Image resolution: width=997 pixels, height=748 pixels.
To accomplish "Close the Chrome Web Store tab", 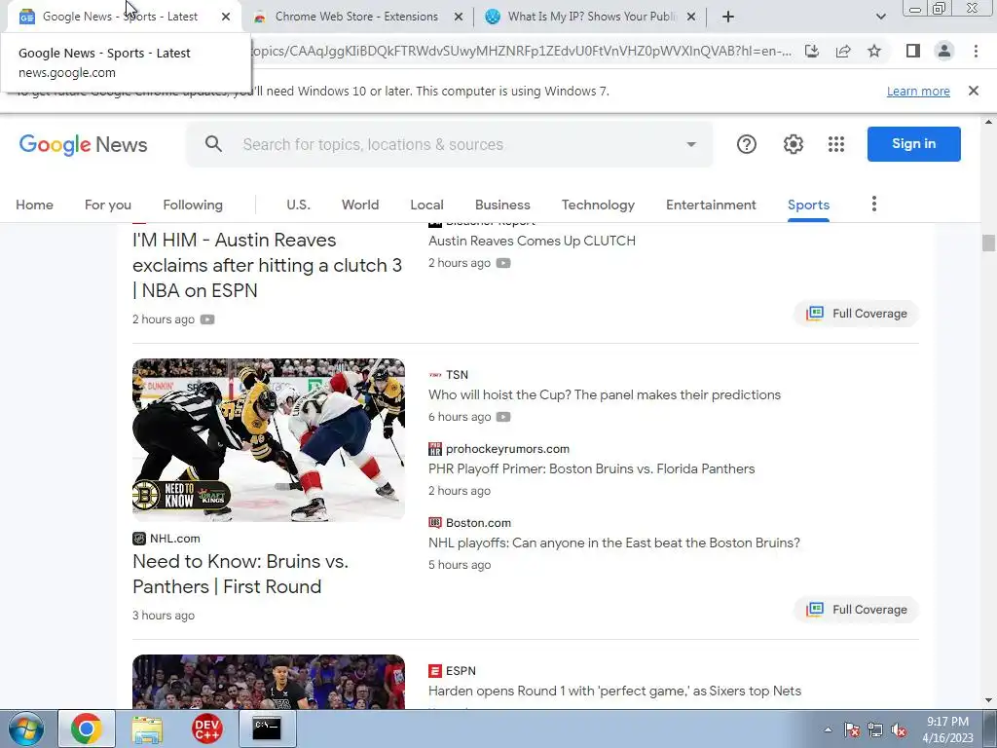I will point(459,17).
